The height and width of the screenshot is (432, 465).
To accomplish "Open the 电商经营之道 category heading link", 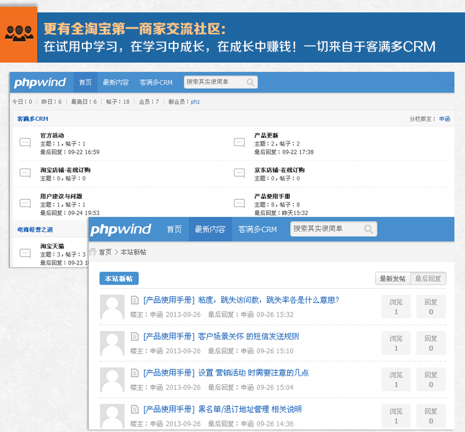I will (x=35, y=229).
